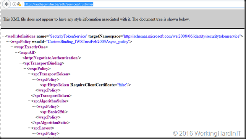
Task: Collapse the sp:TransportToken node
Action: pyautogui.click(x=29, y=74)
